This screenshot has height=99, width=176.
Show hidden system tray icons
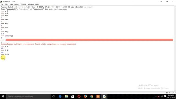(x=155, y=97)
